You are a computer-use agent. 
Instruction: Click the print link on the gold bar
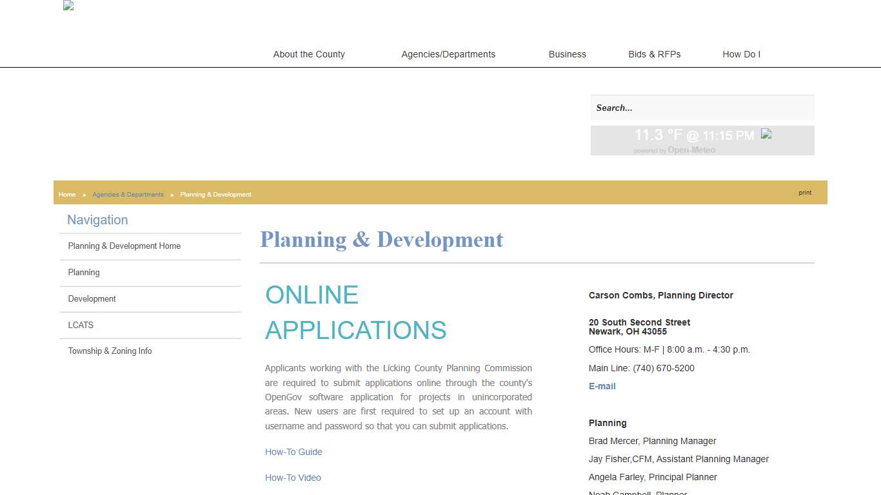[x=804, y=193]
